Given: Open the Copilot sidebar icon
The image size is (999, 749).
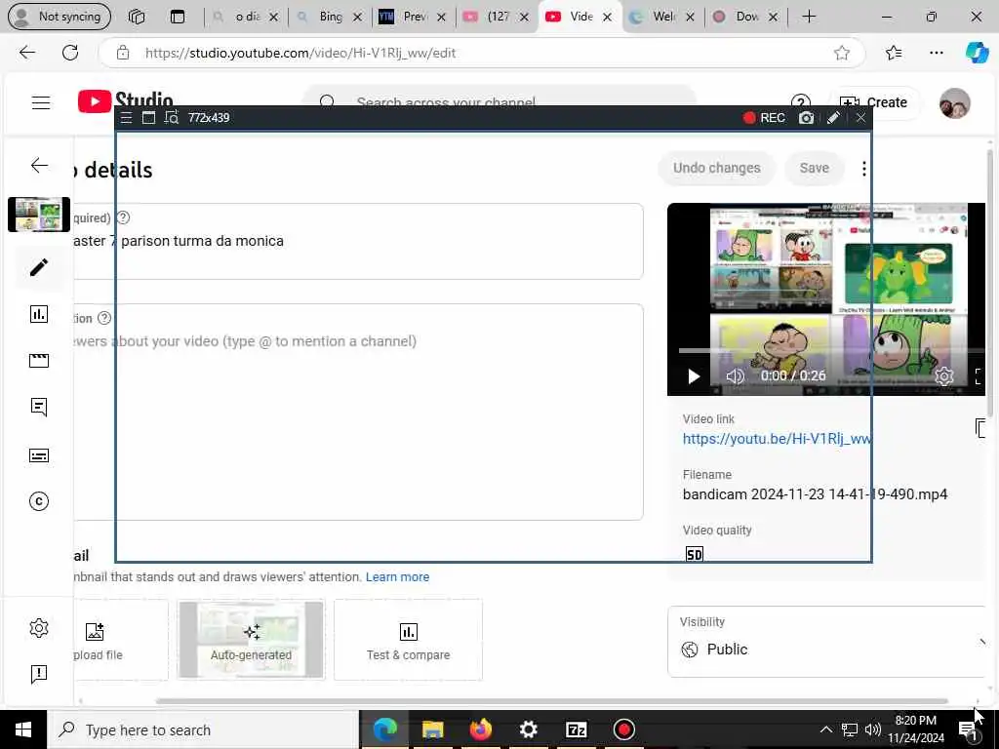Looking at the screenshot, I should point(977,53).
